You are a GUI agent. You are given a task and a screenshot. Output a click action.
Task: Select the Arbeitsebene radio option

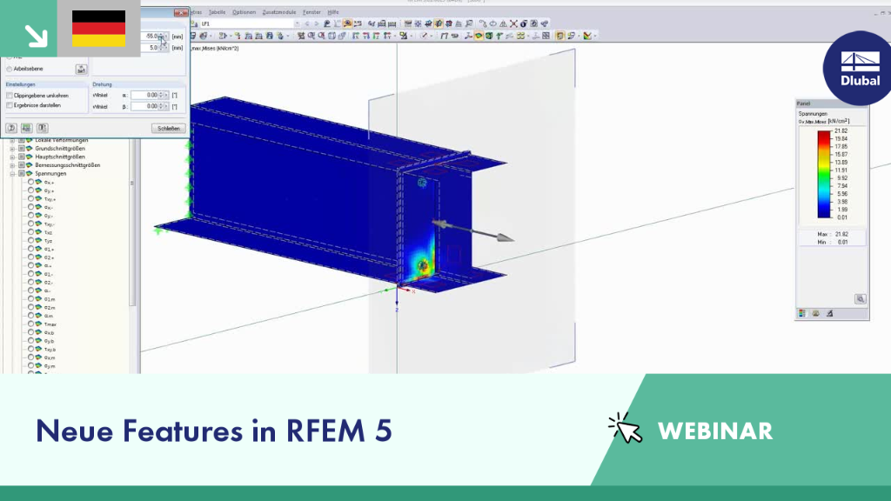point(9,69)
